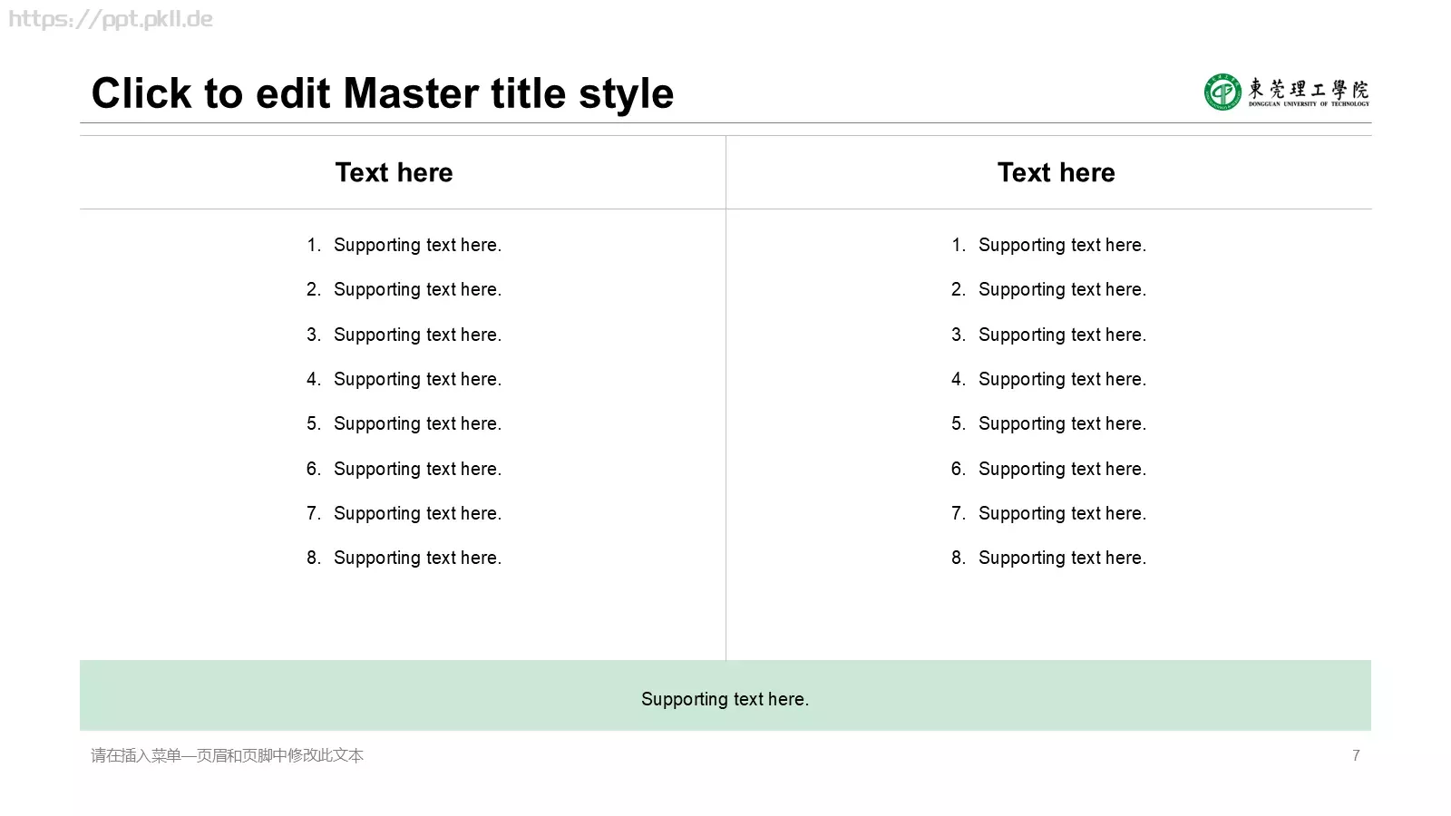Select item 2 in left column list
The height and width of the screenshot is (816, 1451).
coord(404,289)
